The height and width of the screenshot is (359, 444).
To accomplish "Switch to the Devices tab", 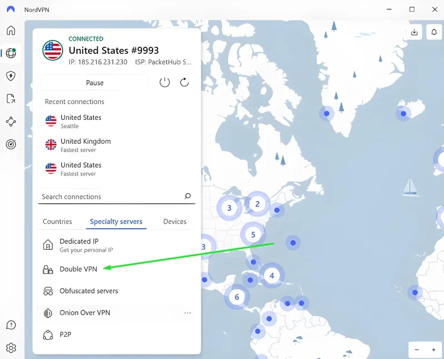I will pos(175,221).
